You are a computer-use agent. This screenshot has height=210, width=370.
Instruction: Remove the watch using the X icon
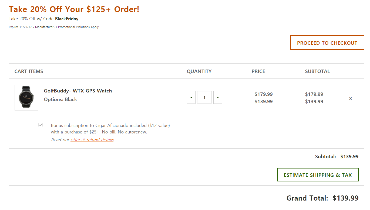pyautogui.click(x=350, y=99)
